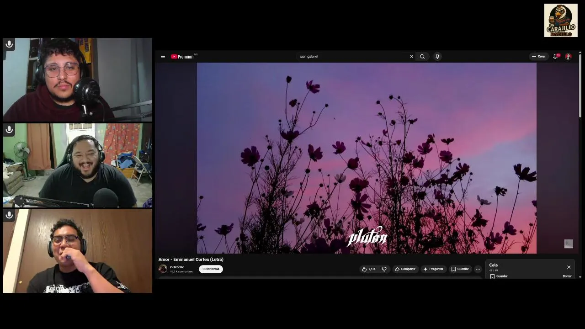Open the Preguntar AI ask button

[x=433, y=269]
